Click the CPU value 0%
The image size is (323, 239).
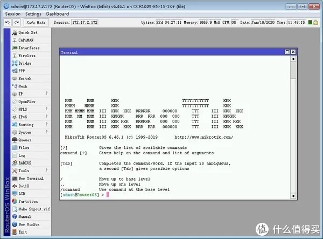click(x=234, y=22)
